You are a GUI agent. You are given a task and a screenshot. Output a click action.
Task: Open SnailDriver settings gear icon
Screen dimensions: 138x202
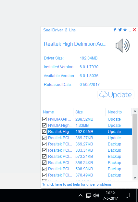[x=125, y=30]
